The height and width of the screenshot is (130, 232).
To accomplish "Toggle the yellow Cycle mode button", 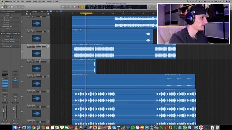I will (x=82, y=7).
